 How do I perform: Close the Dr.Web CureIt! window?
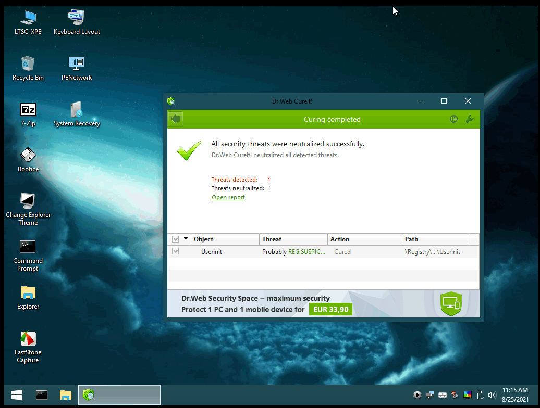[x=468, y=101]
